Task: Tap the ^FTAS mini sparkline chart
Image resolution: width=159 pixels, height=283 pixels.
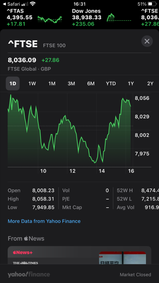Action: click(50, 19)
